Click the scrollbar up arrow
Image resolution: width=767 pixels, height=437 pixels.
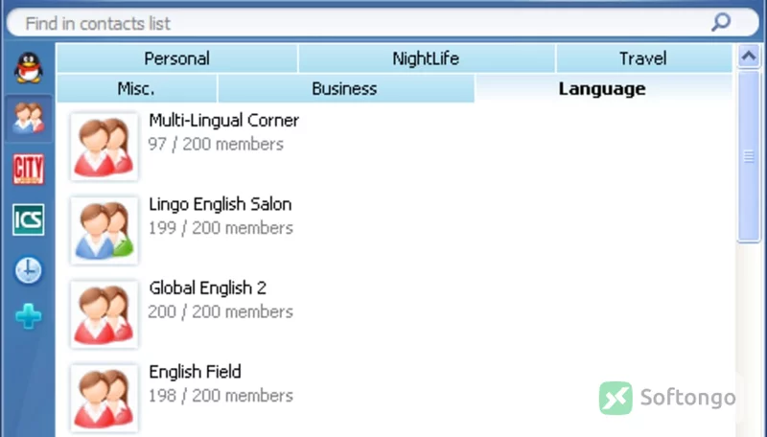749,57
